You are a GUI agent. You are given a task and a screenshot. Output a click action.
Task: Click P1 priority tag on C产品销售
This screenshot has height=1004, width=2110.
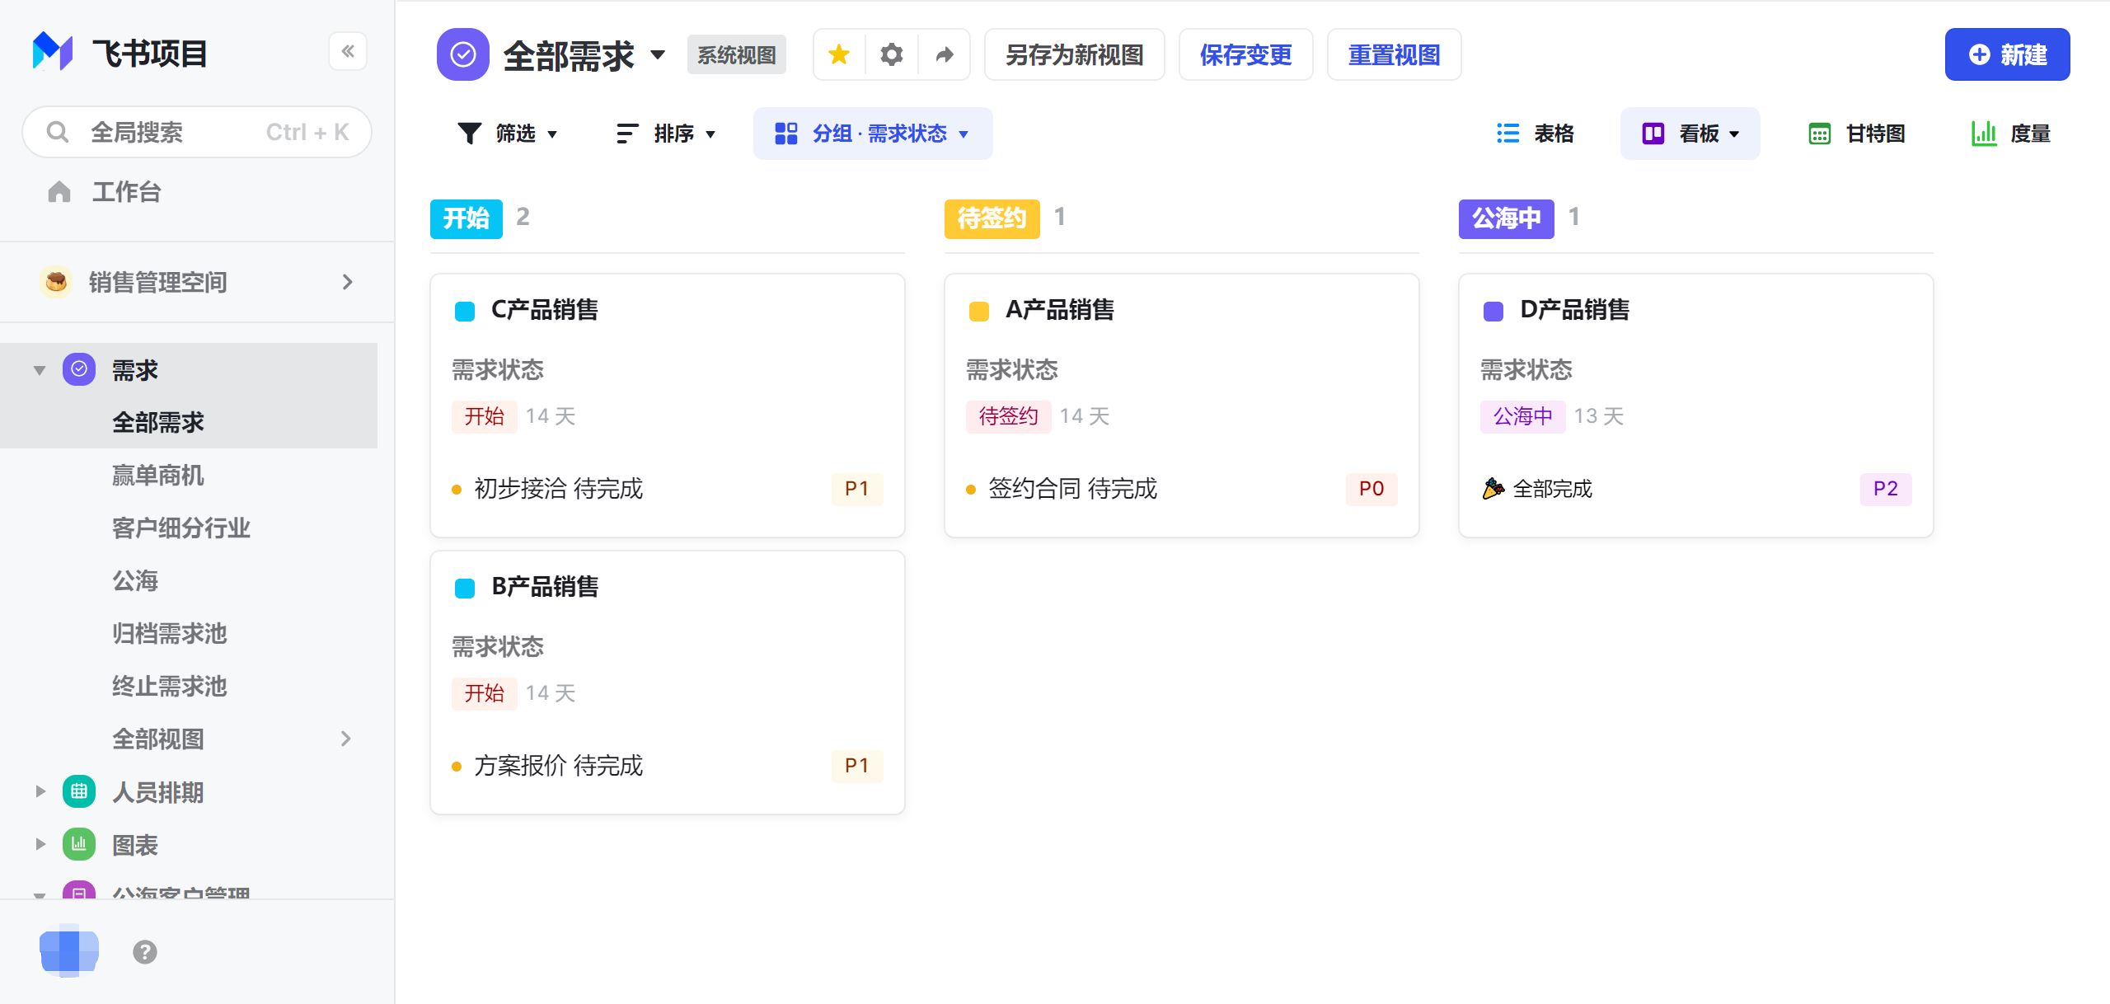point(857,489)
